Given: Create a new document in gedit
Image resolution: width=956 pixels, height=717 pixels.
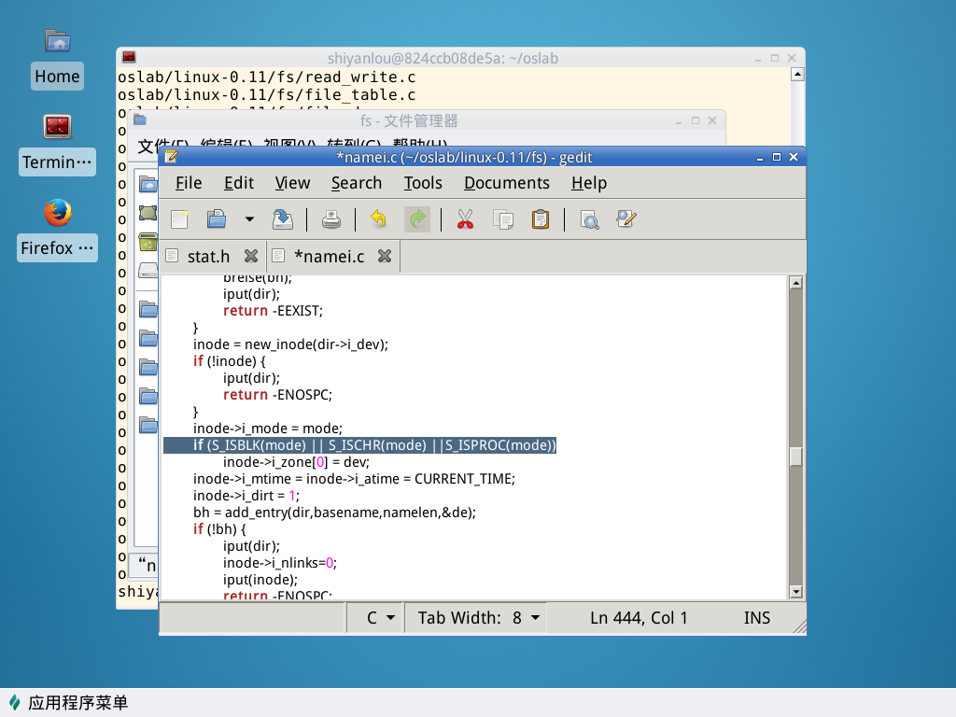Looking at the screenshot, I should (179, 219).
